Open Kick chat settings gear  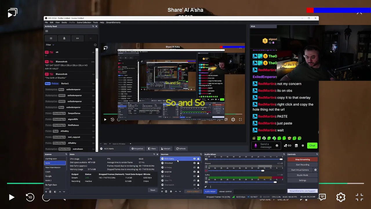click(303, 145)
